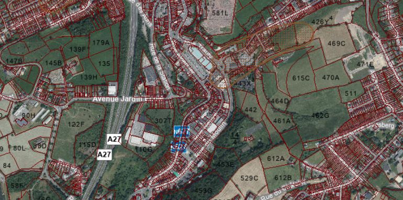This screenshot has height=200, width=403.
Task: Select parcel 615C
Action: coord(301,78)
